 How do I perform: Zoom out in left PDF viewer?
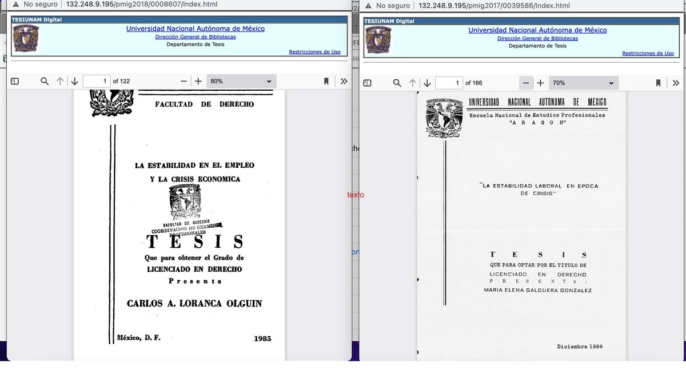(184, 81)
